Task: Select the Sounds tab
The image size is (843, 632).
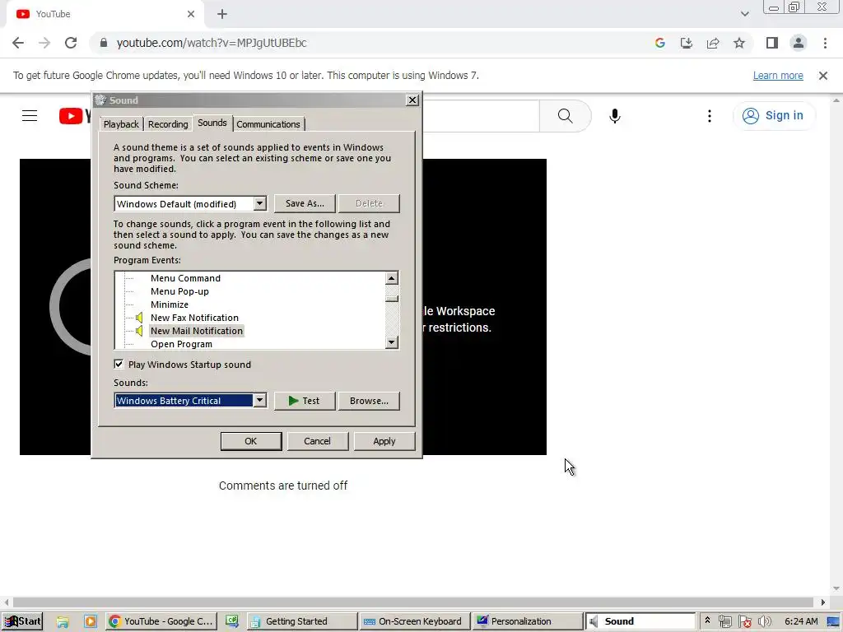Action: pos(212,123)
